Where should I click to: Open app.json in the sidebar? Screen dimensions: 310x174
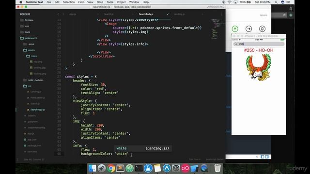(31, 140)
